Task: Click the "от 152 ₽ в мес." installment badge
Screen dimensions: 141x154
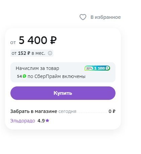Action: click(32, 53)
